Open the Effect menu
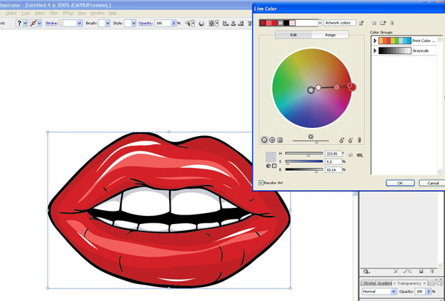The width and height of the screenshot is (445, 301). pos(68,13)
